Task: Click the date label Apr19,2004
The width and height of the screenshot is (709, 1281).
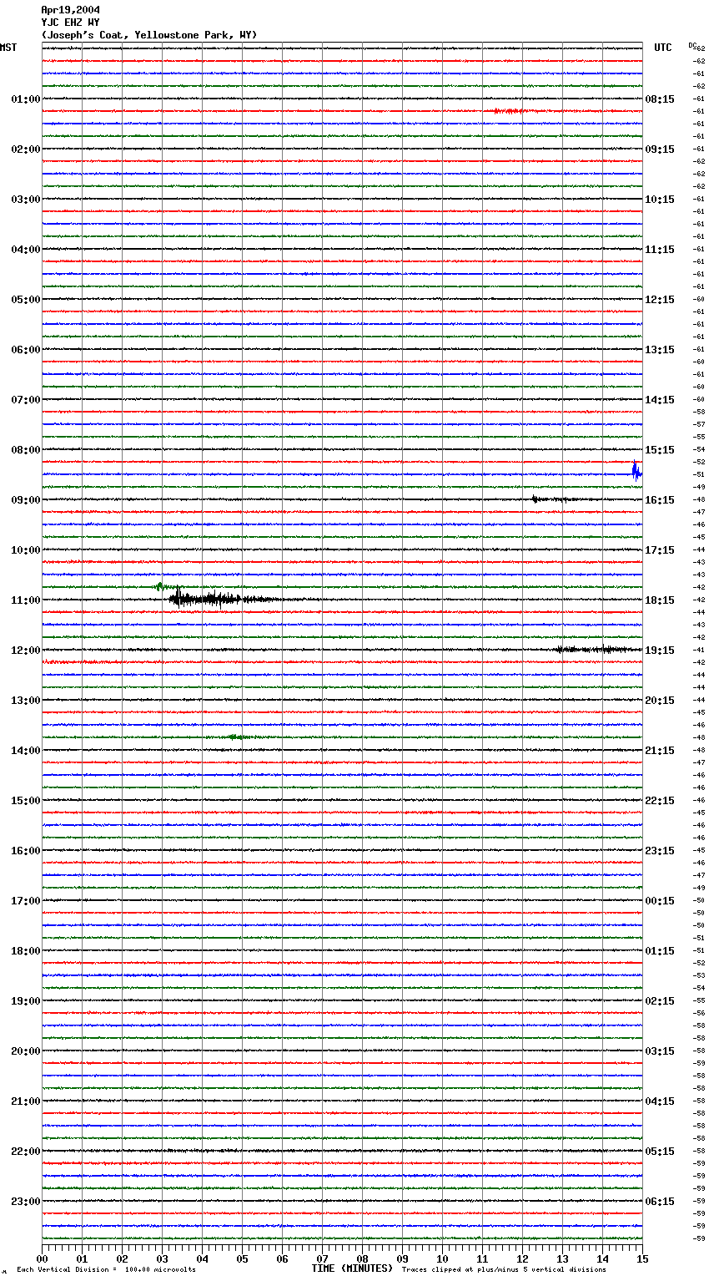Action: point(70,10)
